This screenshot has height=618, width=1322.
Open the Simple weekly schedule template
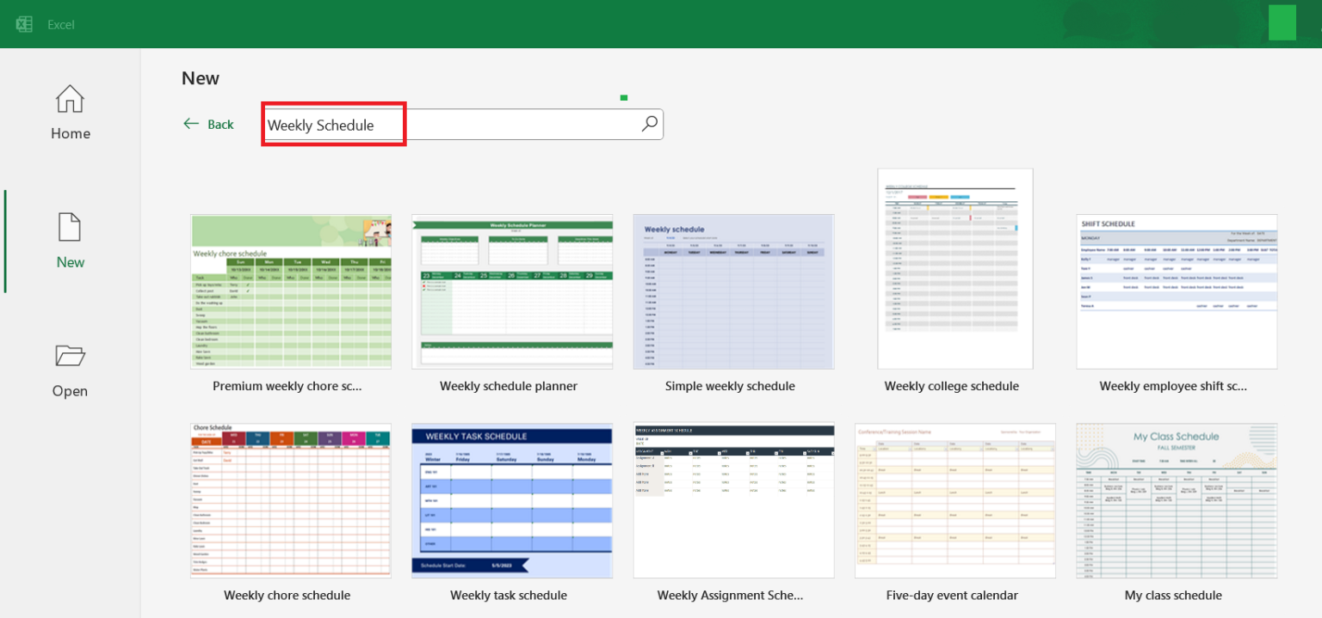click(x=732, y=291)
